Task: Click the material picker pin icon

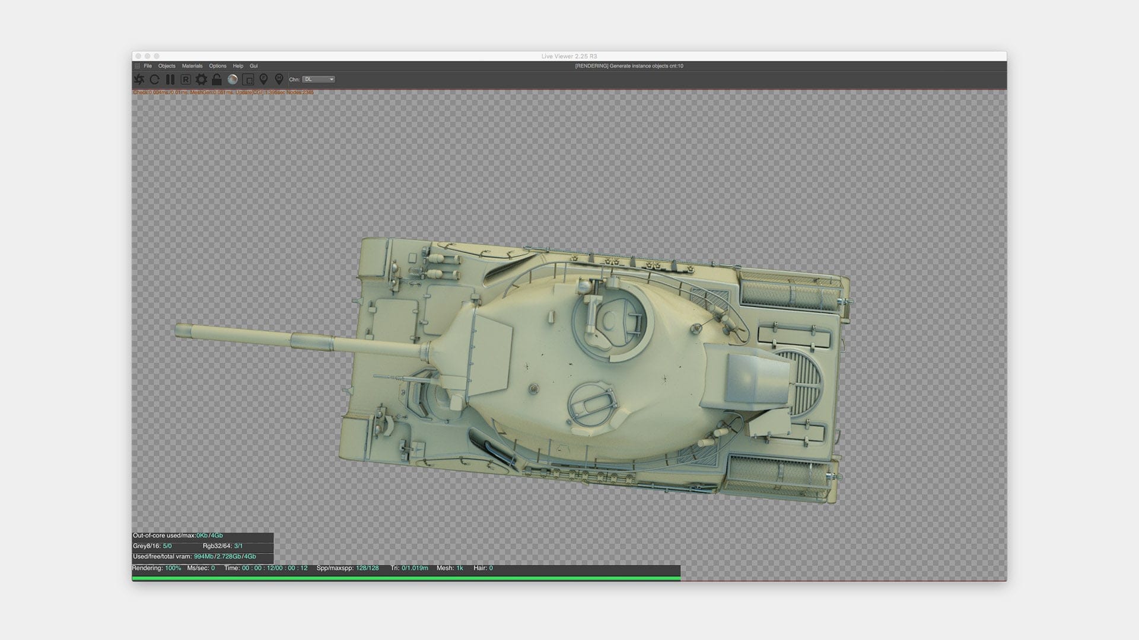Action: point(279,79)
